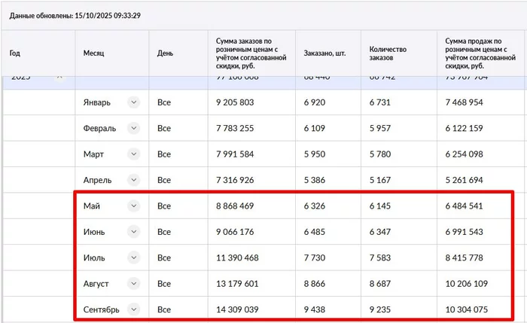The height and width of the screenshot is (323, 527).
Task: Click the День column header
Action: [165, 53]
